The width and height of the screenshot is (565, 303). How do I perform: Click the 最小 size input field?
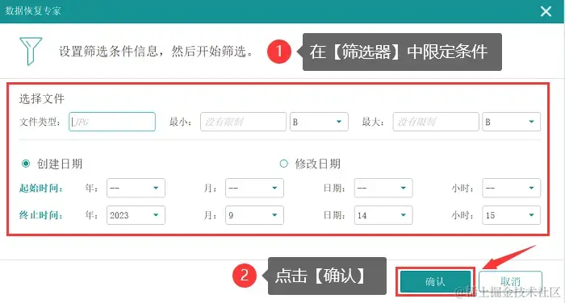[x=243, y=122]
